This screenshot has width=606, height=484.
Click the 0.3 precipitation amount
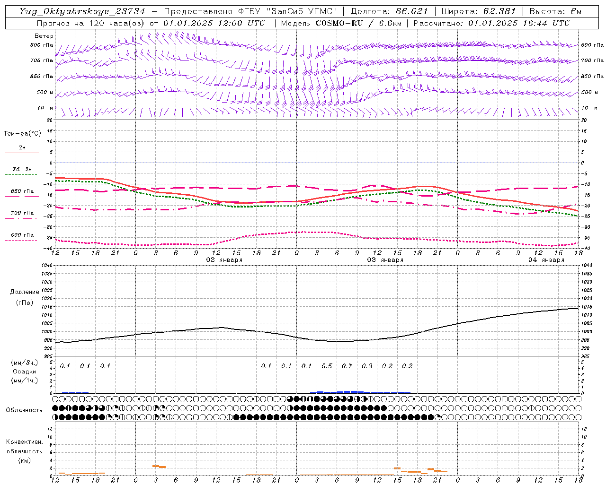(x=367, y=366)
